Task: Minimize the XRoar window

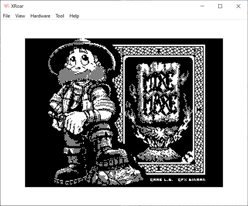Action: click(202, 6)
